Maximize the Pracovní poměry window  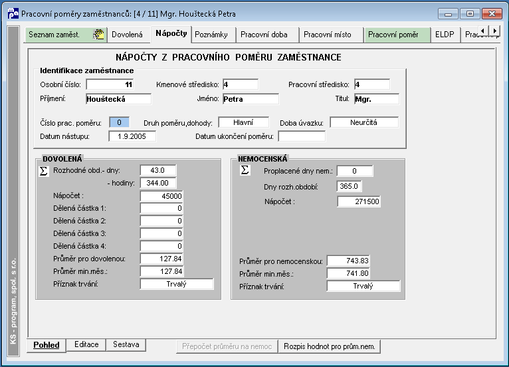coord(470,14)
